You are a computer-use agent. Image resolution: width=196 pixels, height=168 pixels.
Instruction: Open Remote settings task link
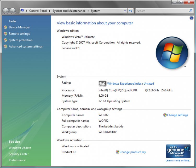(x=19, y=34)
